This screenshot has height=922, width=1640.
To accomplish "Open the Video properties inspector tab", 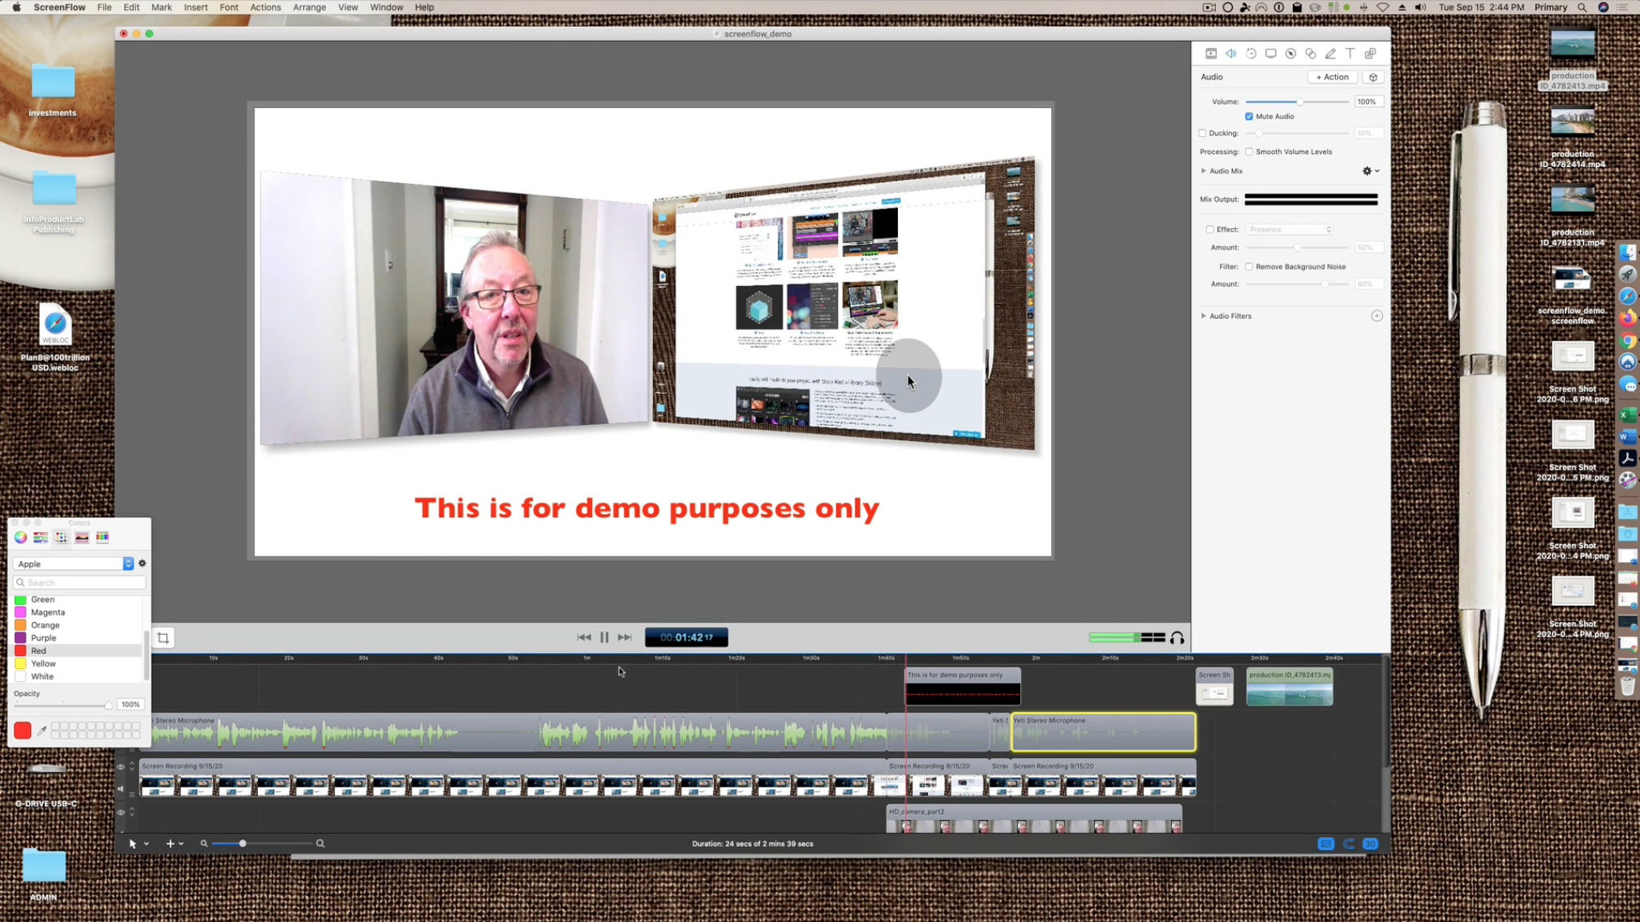I will tap(1211, 54).
